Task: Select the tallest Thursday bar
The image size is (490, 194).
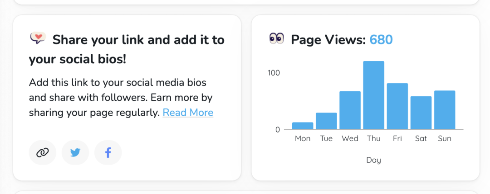Action: click(x=373, y=95)
